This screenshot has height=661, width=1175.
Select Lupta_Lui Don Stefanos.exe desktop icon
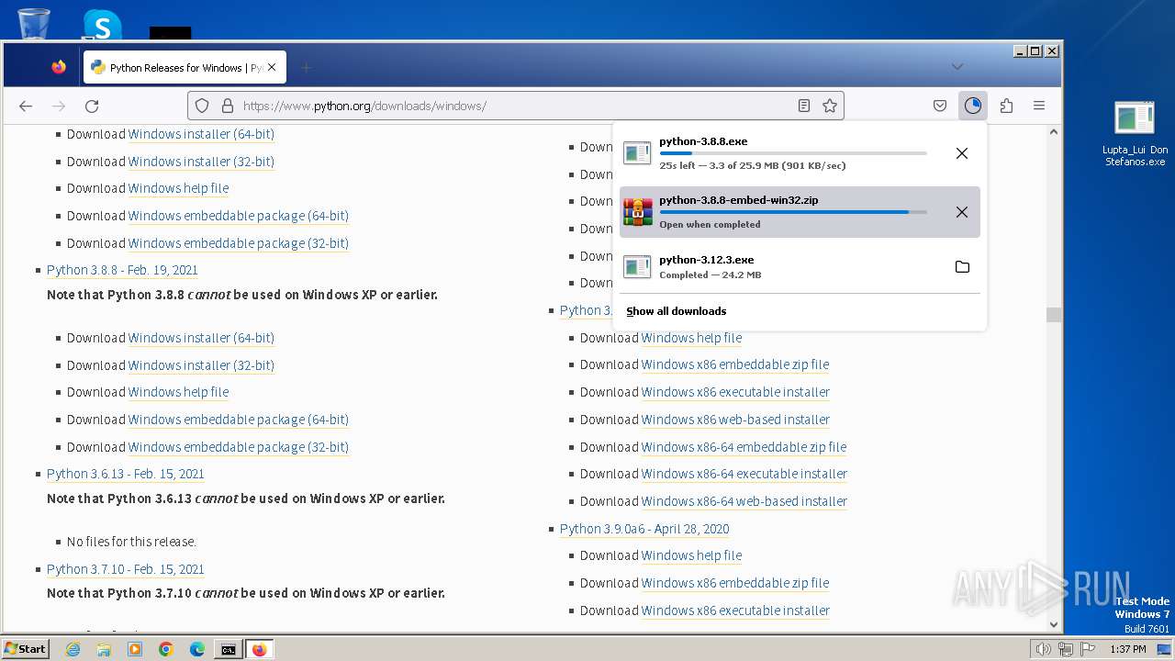[1135, 134]
